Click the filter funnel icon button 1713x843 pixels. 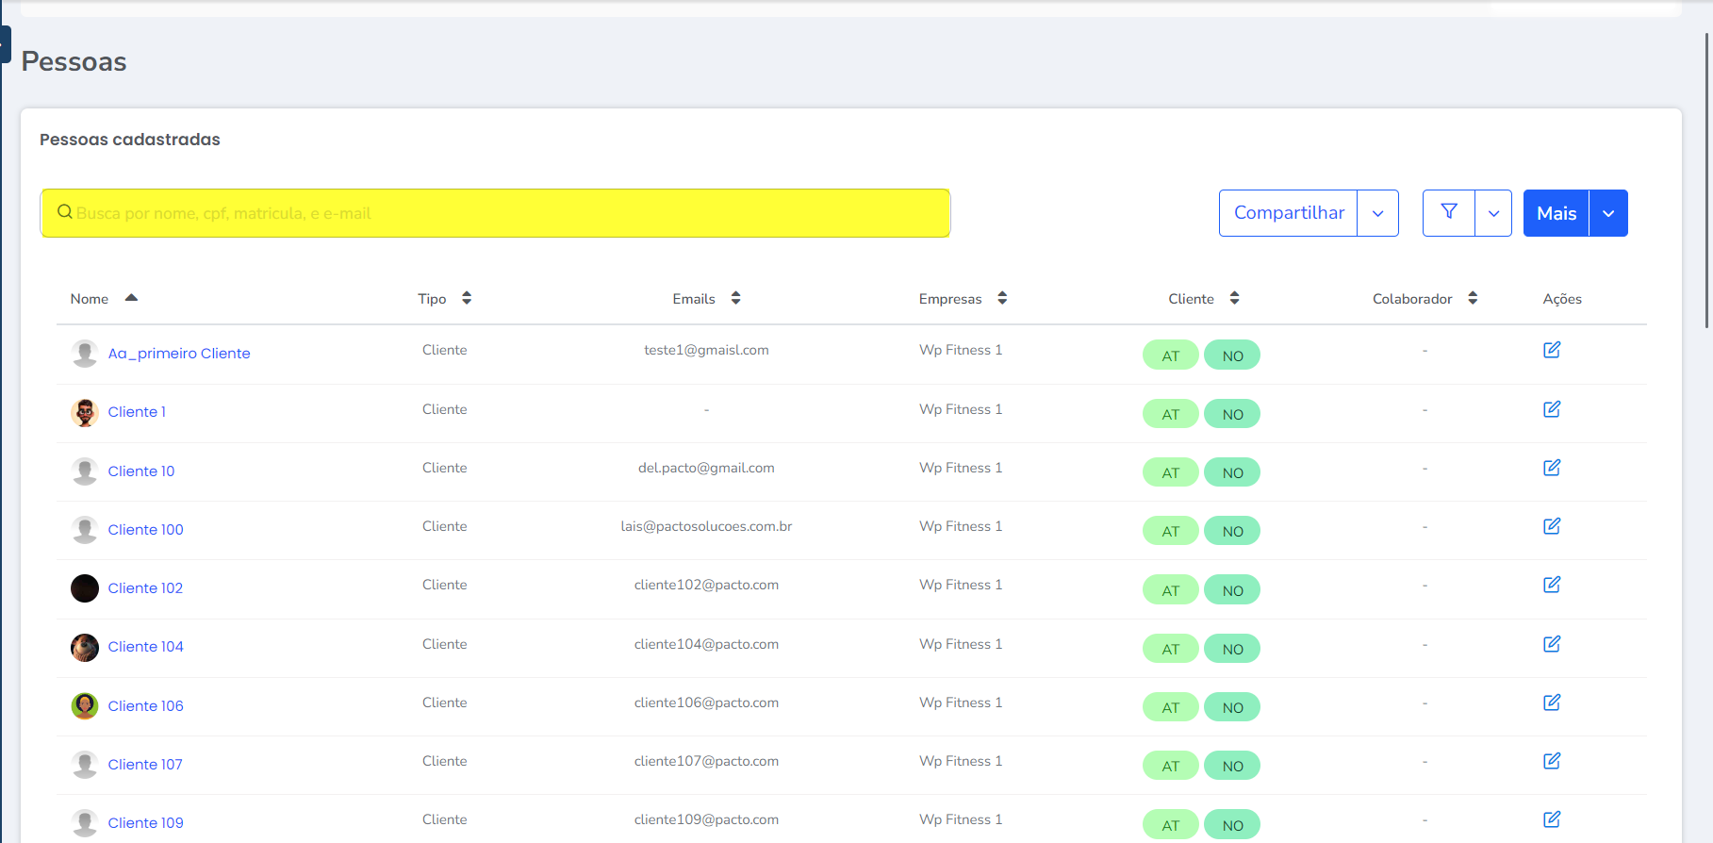[1448, 212]
